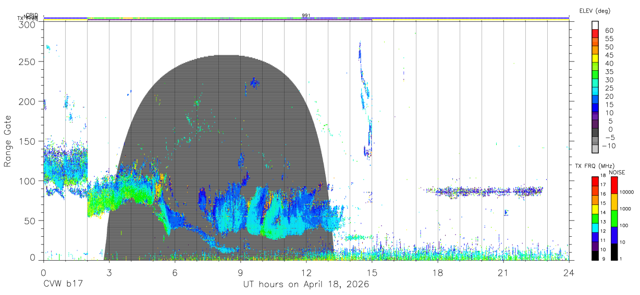640x295 pixels.
Task: Click x-axis tick label '9'
Action: point(240,272)
